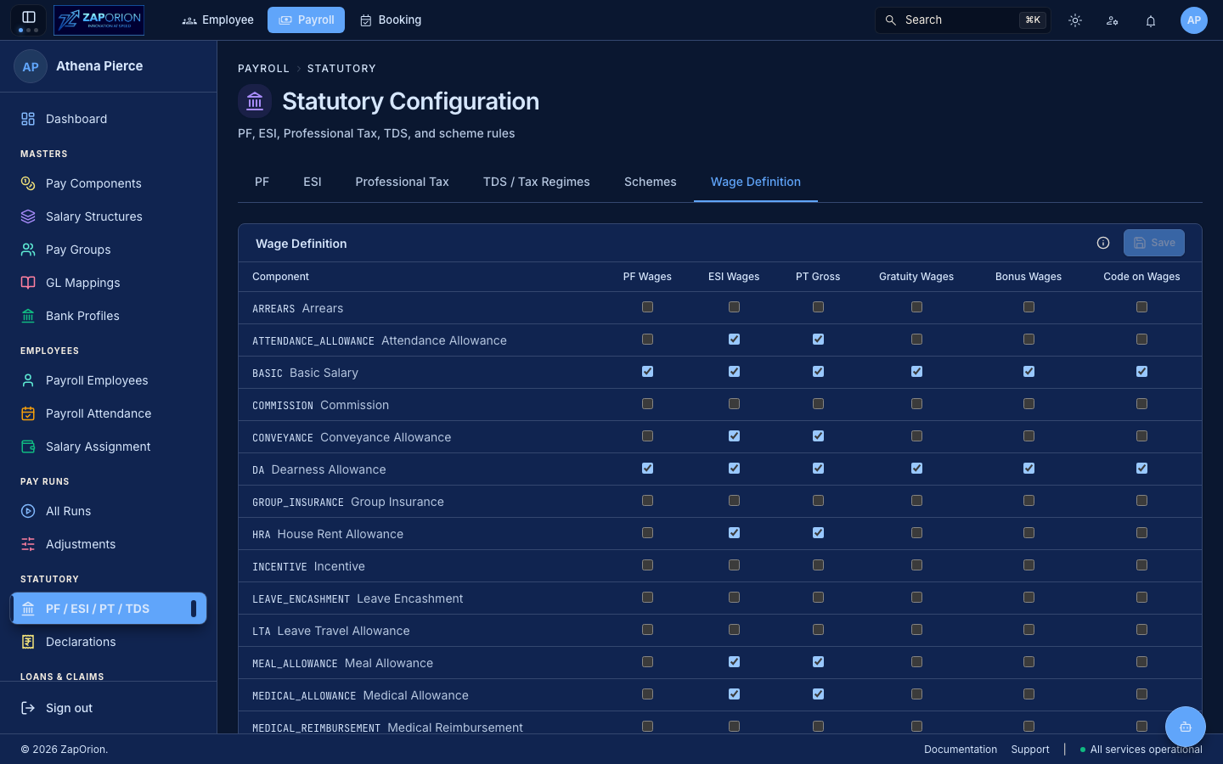
Task: Click the Adjustments sliders icon
Action: point(28,544)
